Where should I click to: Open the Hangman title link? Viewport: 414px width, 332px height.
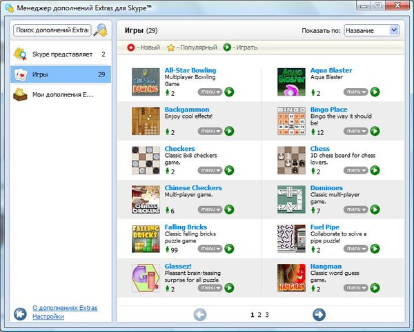pyautogui.click(x=326, y=267)
